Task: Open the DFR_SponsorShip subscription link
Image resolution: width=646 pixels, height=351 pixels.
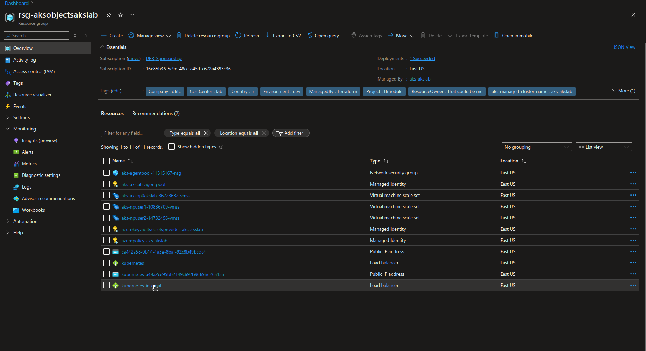Action: [164, 58]
